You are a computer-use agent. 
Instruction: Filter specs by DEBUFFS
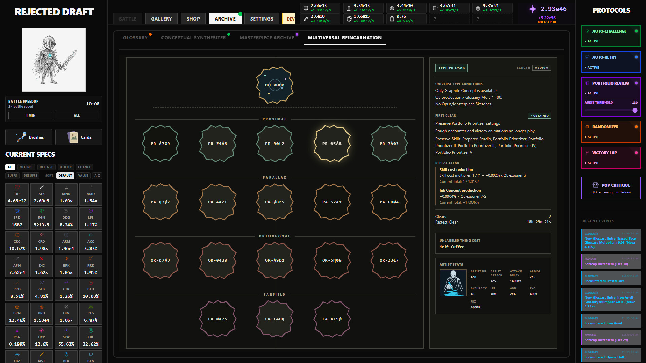[30, 175]
